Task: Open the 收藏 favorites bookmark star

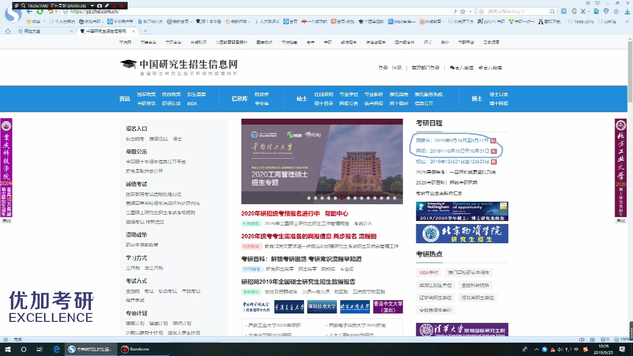Action: (34, 21)
